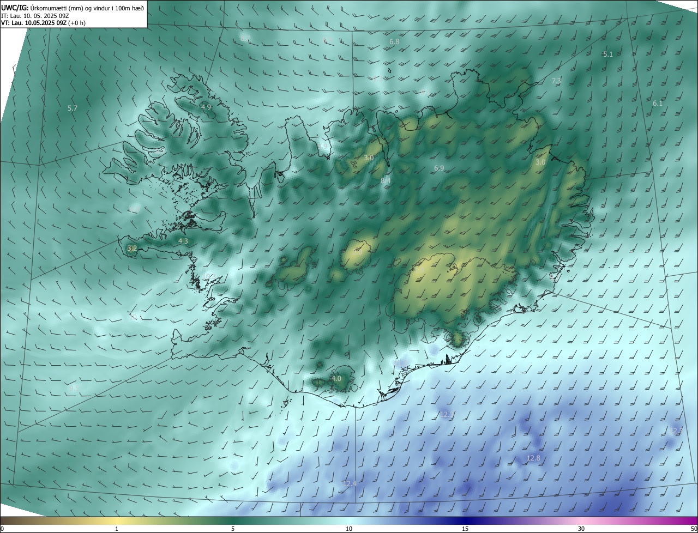Select the 12.4 value over the sea
Screen dimensions: 698x533
350,483
